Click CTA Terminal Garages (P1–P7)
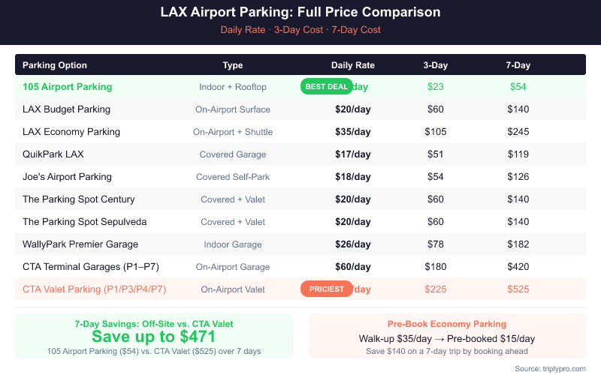The image size is (601, 375). [91, 267]
